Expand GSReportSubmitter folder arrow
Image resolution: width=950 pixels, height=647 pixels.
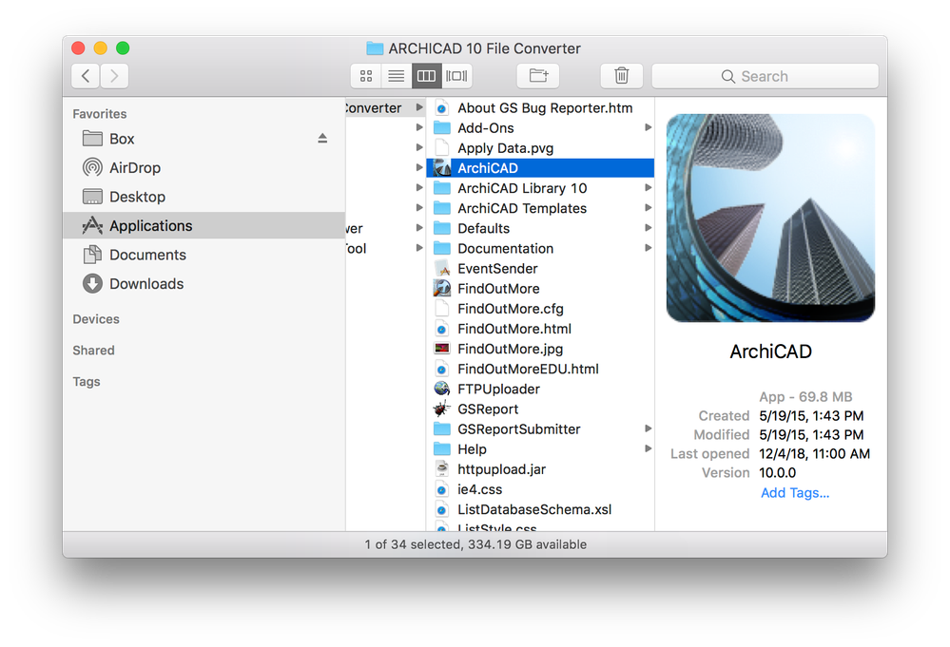click(648, 428)
